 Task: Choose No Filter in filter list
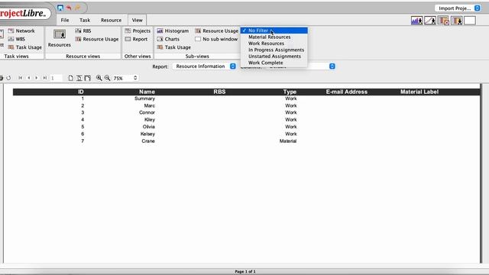click(x=274, y=31)
